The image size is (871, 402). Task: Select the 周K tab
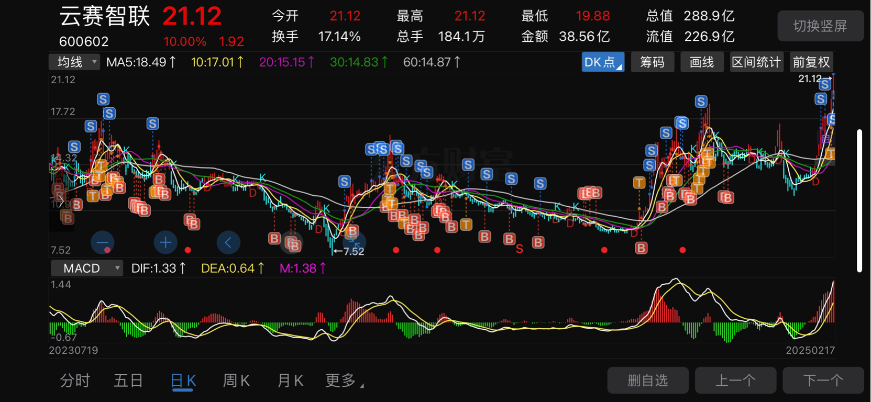(x=236, y=381)
